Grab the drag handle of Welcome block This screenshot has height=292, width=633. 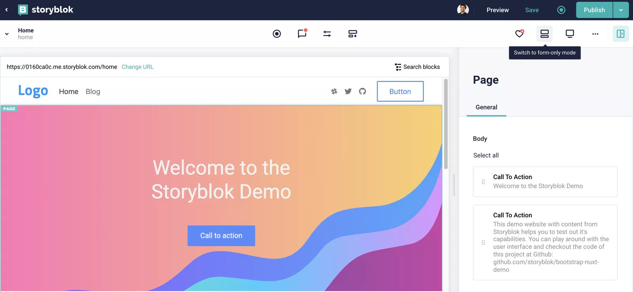click(x=483, y=182)
